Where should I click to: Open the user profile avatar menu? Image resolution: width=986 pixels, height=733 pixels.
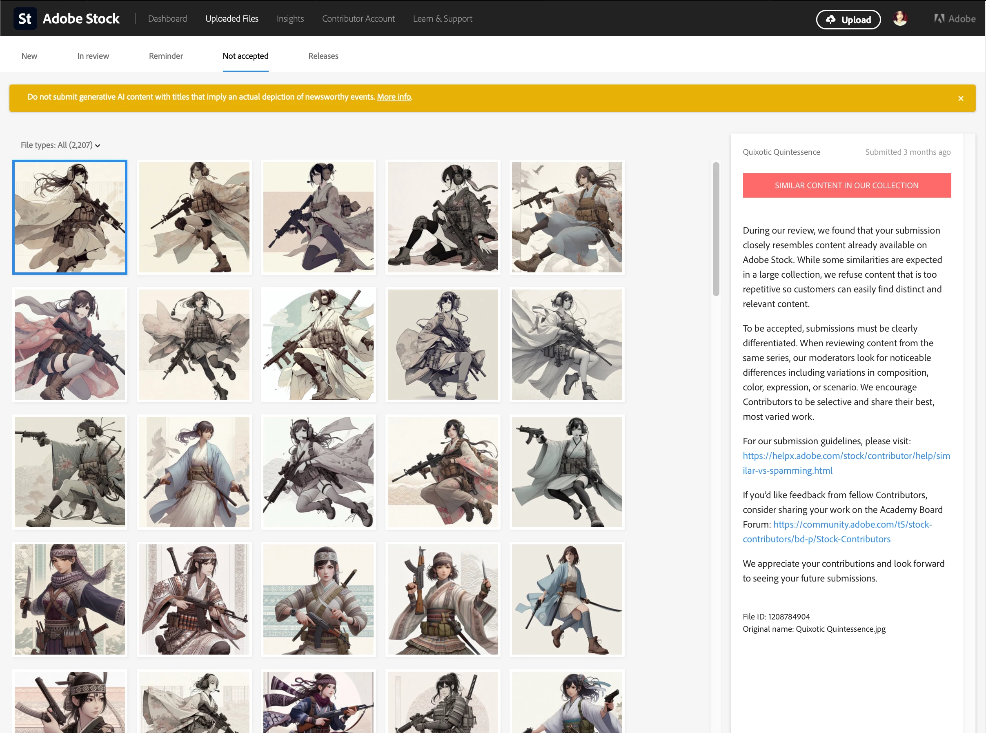click(899, 19)
